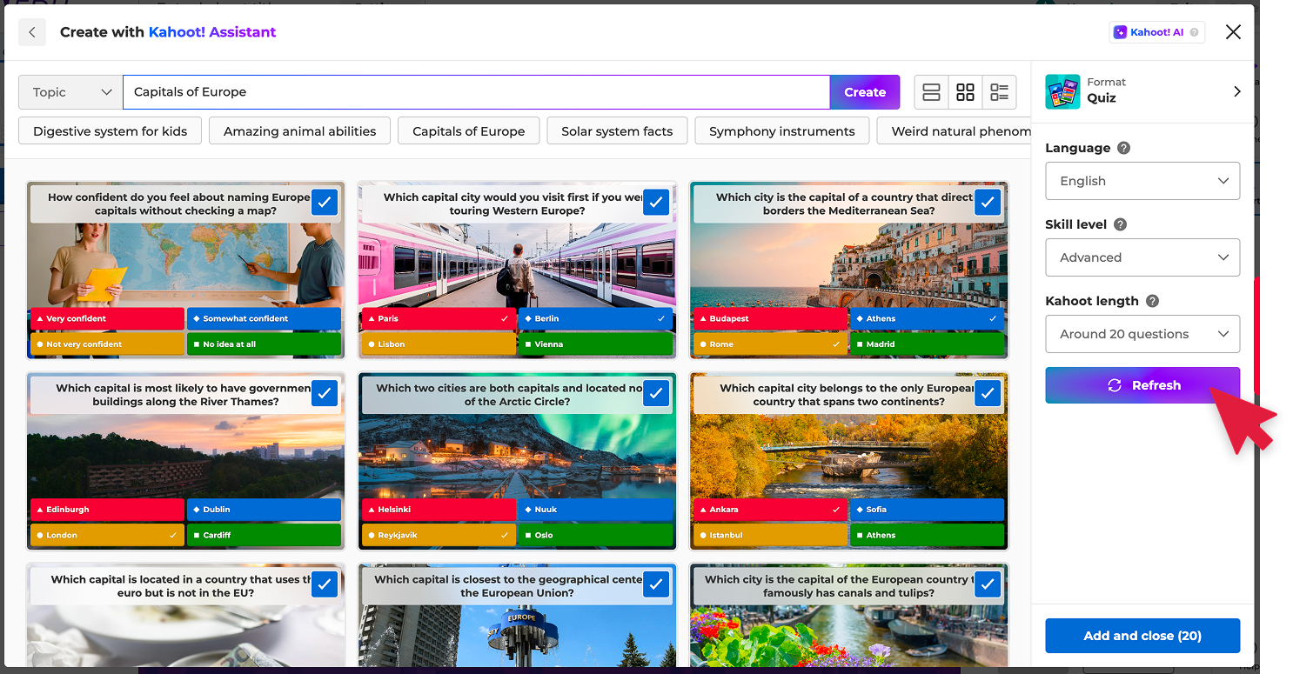Select the Solar system facts suggestion
1293x674 pixels.
coord(617,131)
